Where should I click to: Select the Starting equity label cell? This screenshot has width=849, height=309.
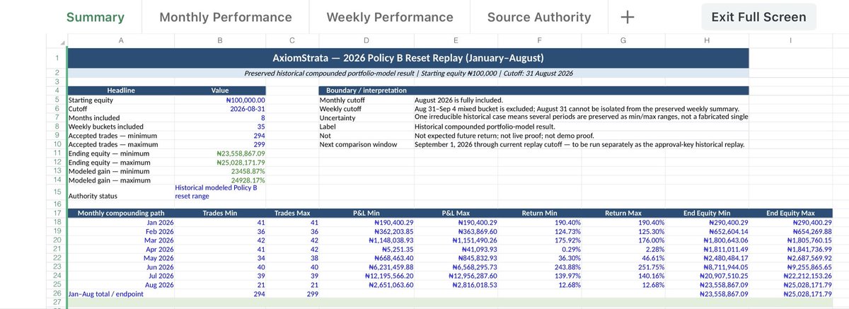click(120, 100)
